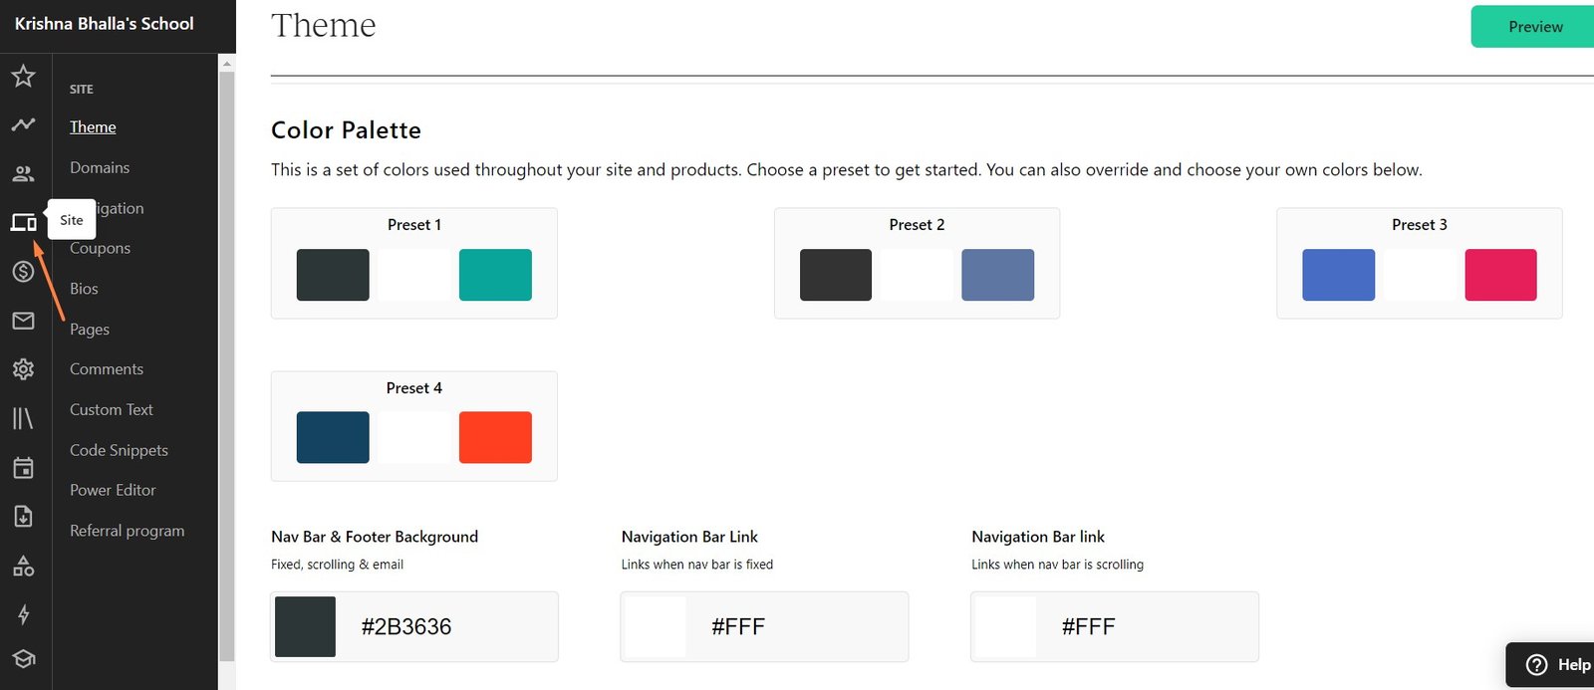The width and height of the screenshot is (1594, 690).
Task: Click the Preview button
Action: click(1534, 27)
